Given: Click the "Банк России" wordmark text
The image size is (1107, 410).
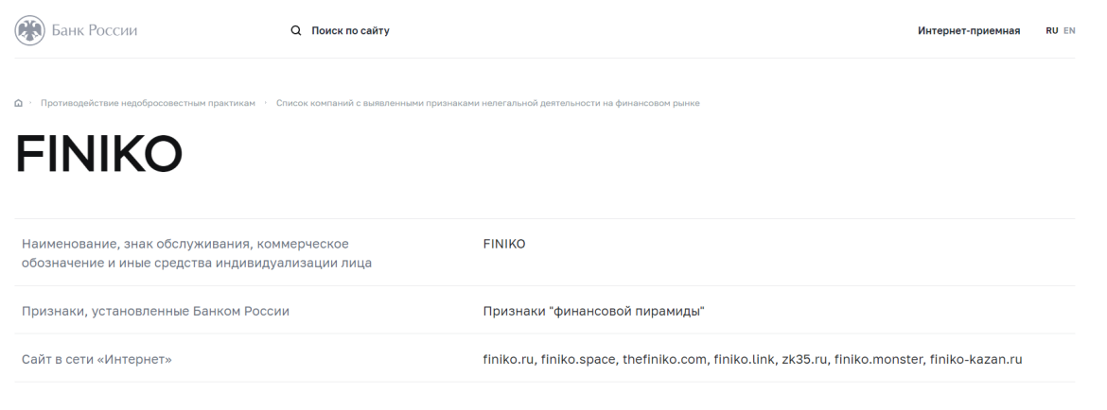Looking at the screenshot, I should coord(96,30).
